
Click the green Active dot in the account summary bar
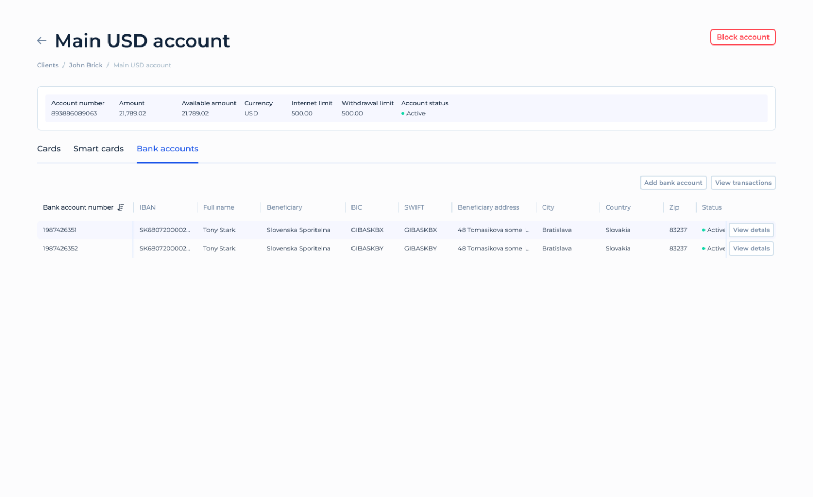coord(403,113)
